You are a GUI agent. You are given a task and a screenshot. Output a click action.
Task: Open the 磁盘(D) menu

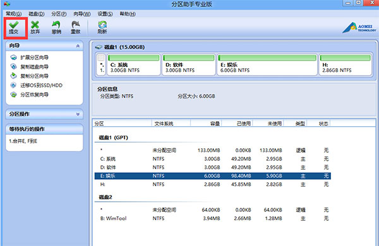click(37, 14)
